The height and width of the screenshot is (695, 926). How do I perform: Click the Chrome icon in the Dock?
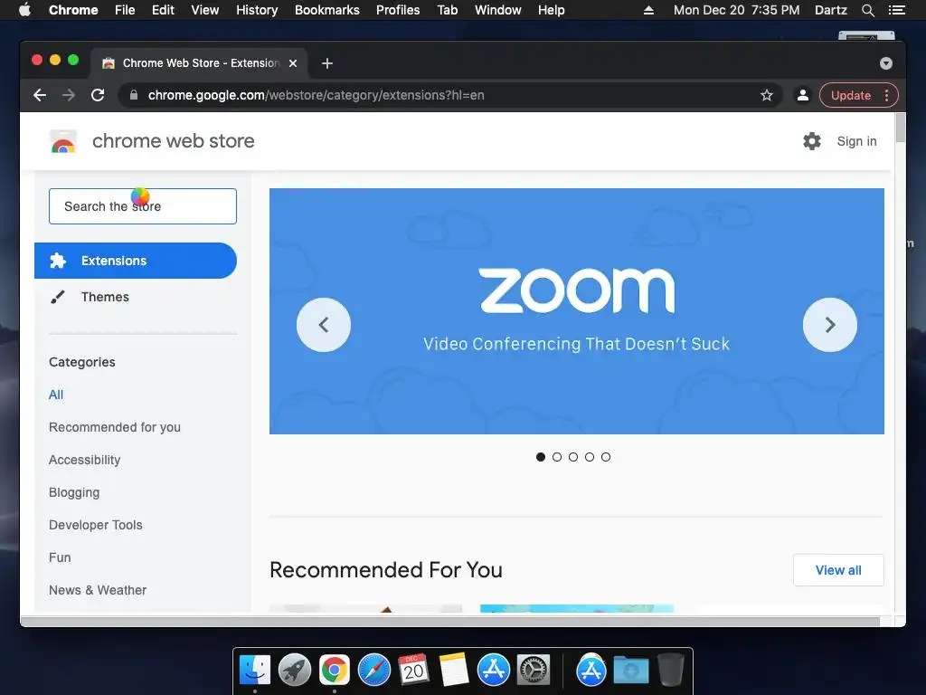[x=335, y=671]
